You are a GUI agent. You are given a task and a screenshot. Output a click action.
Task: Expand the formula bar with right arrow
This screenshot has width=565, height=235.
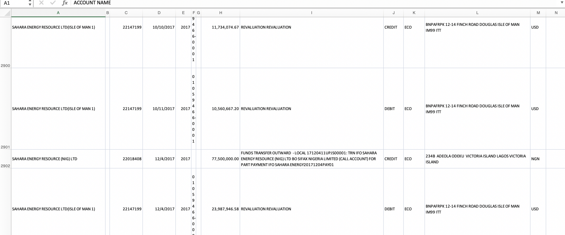[x=562, y=3]
